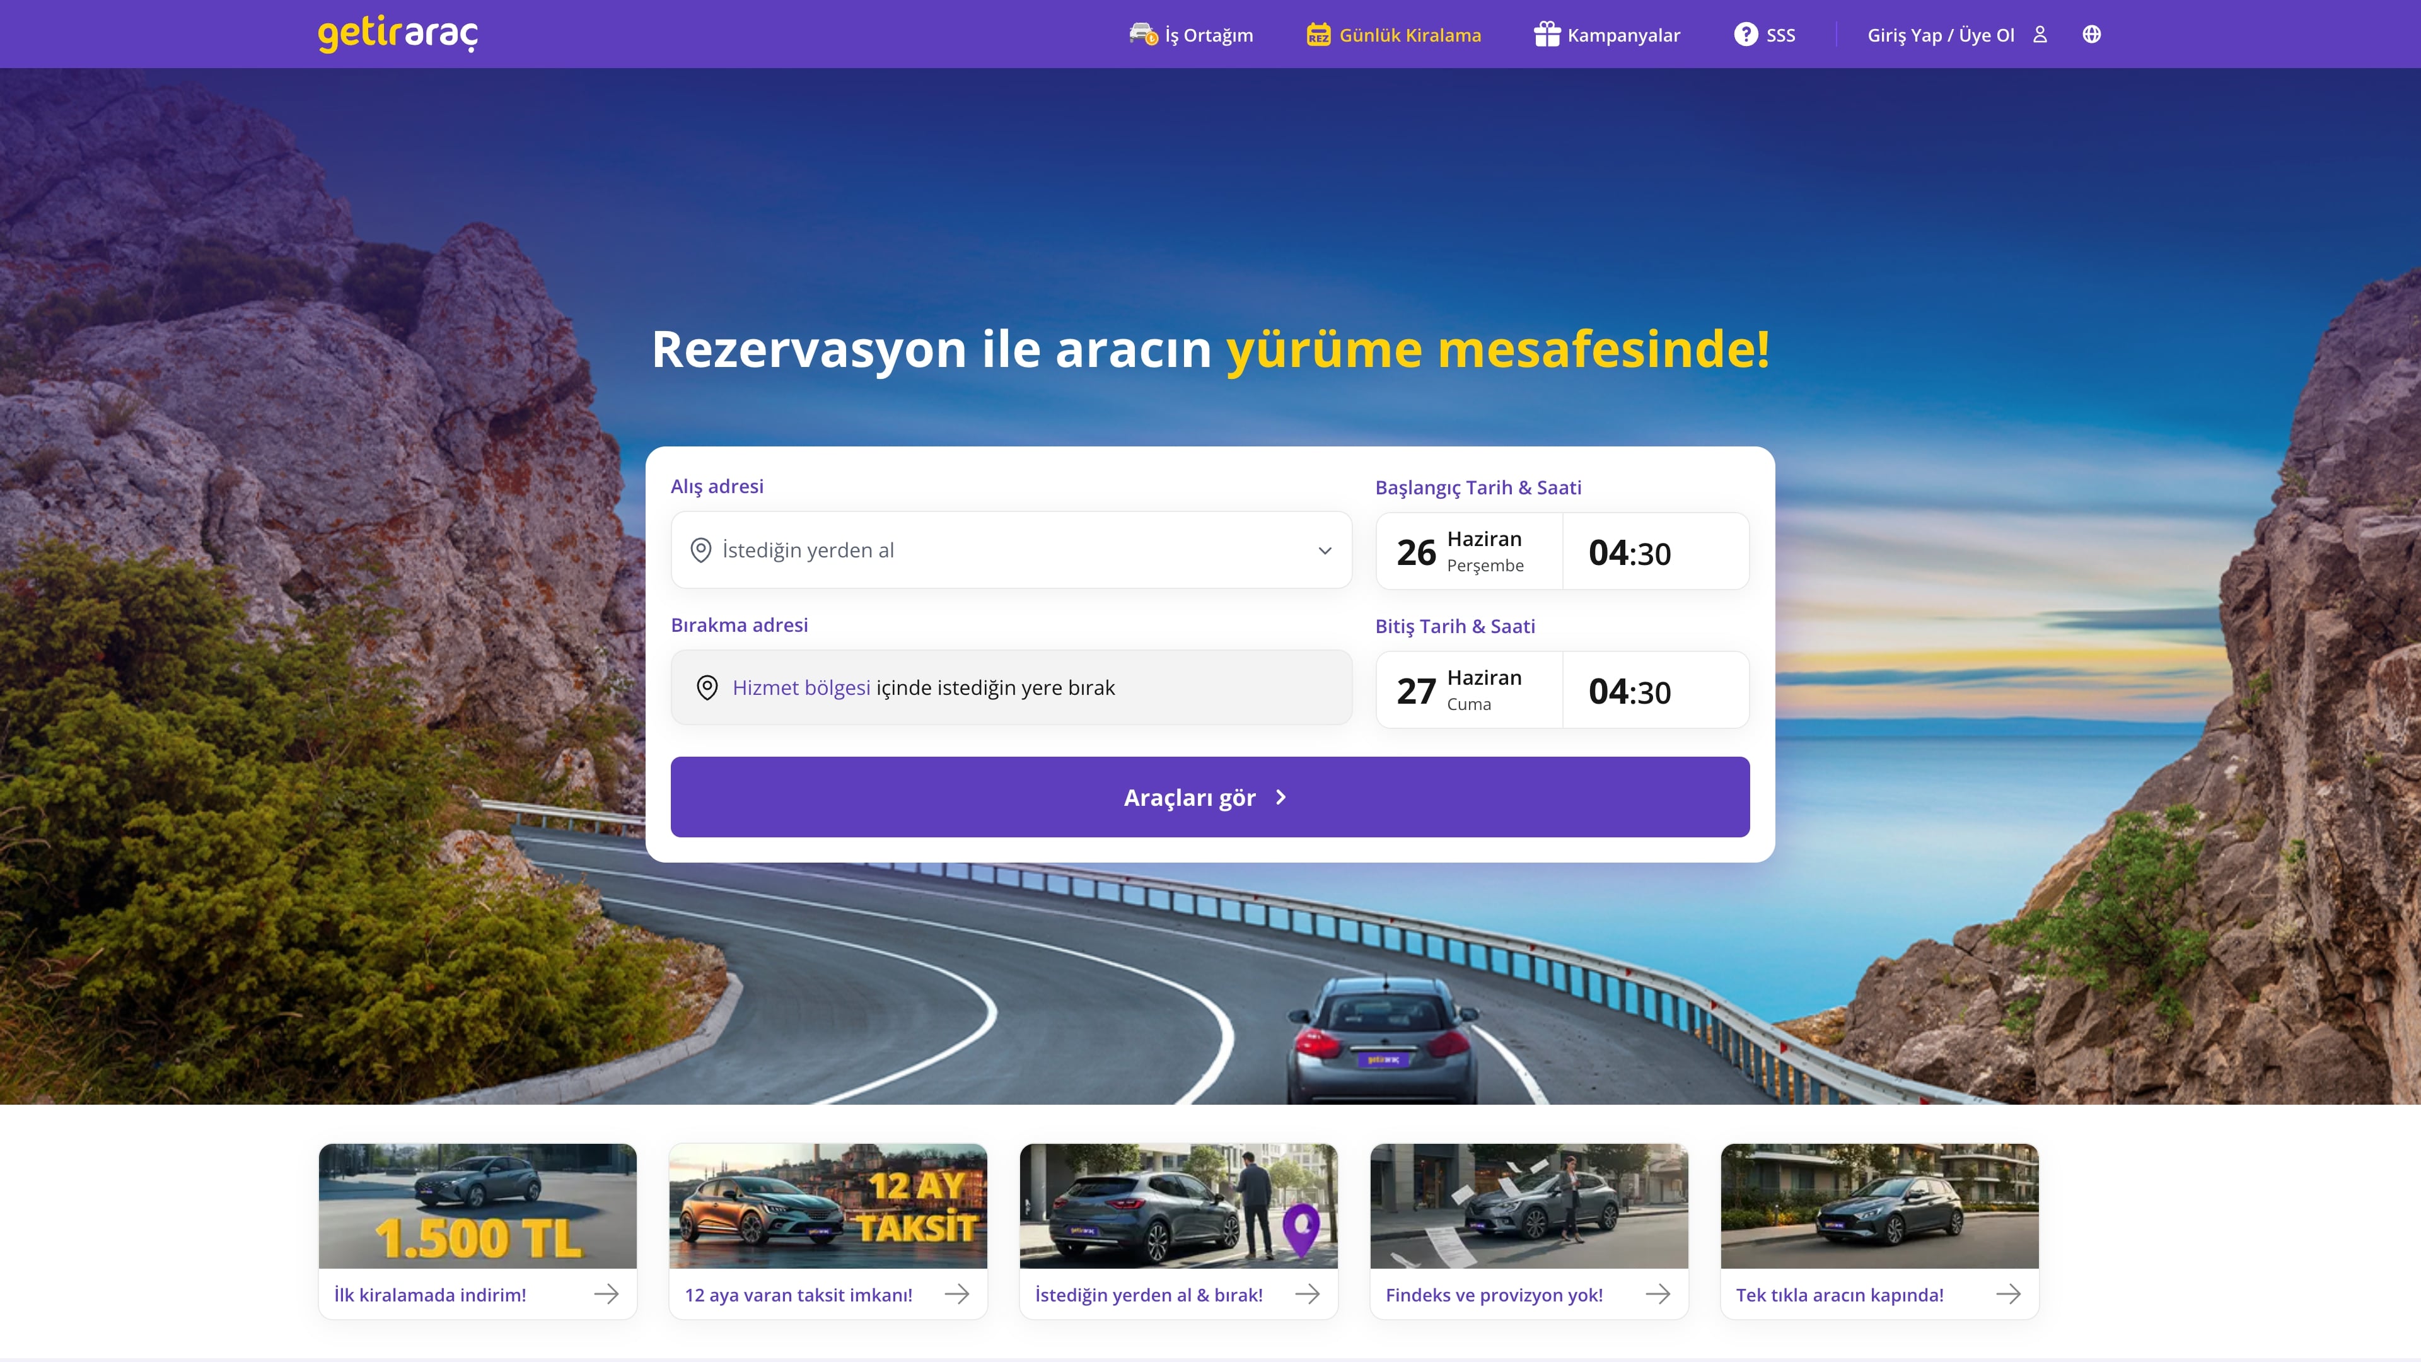Click the Kampanyalar gift icon

(x=1546, y=34)
